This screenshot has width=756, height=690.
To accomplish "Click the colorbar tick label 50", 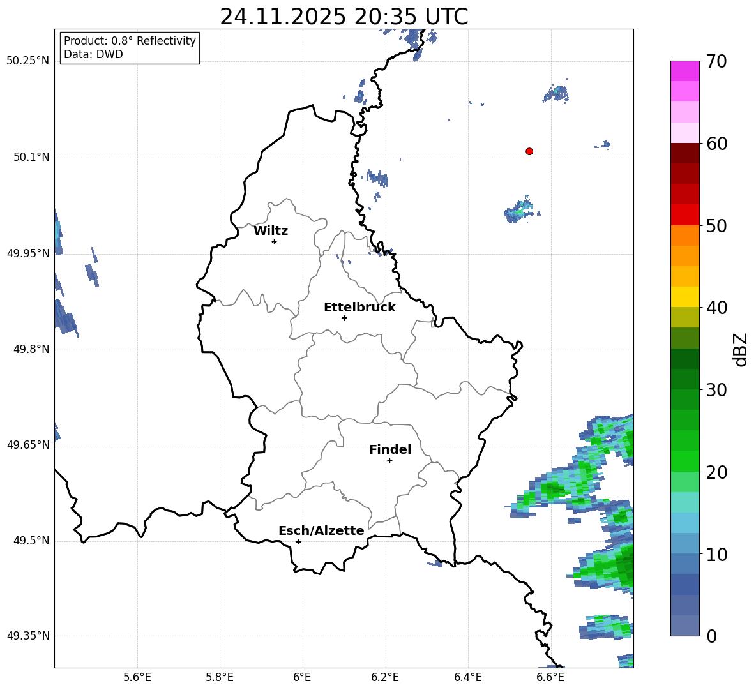I will 716,226.
